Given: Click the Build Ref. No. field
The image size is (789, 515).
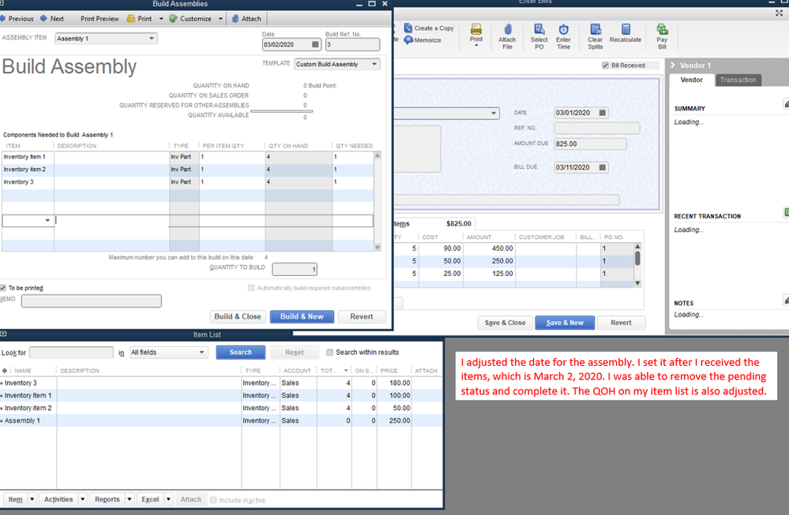Looking at the screenshot, I should [352, 44].
